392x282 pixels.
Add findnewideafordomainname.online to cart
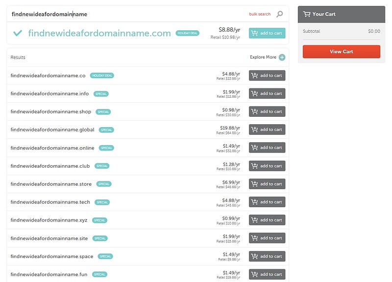pyautogui.click(x=267, y=148)
